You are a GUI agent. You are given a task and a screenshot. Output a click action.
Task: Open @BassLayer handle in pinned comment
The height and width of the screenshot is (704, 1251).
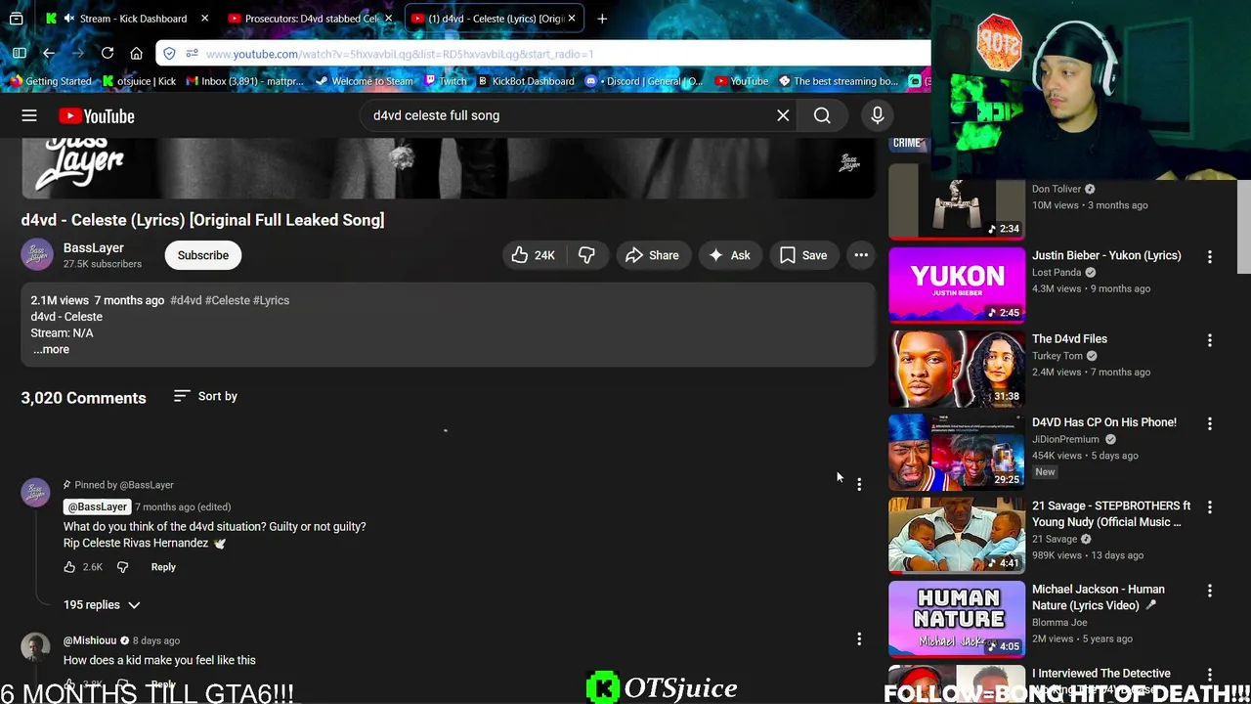coord(97,506)
